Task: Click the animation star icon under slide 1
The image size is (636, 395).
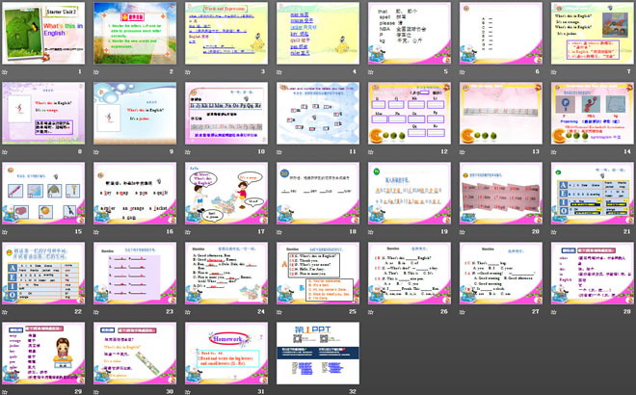Action: (6, 71)
